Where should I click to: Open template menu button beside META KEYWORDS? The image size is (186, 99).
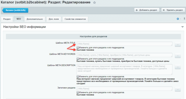(178, 55)
